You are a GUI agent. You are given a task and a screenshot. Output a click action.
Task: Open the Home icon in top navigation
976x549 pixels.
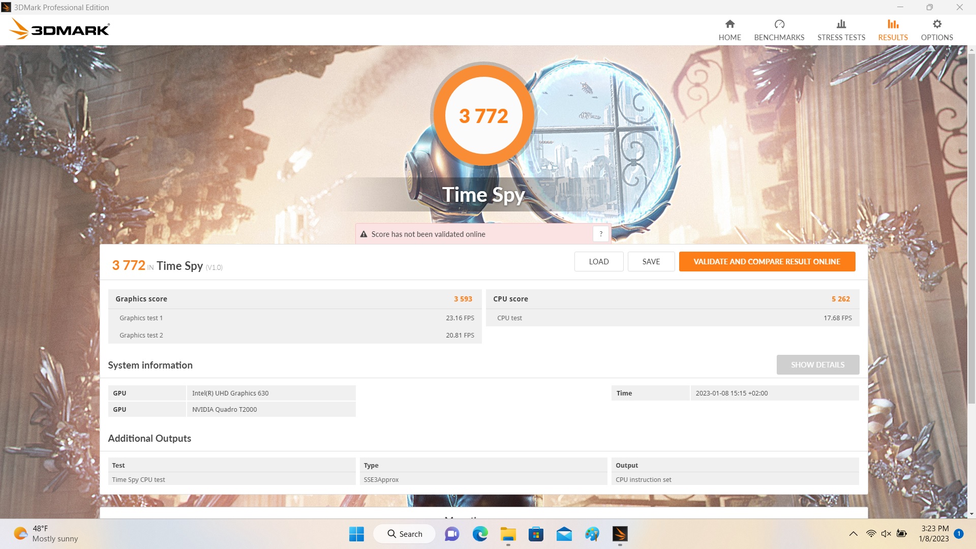click(729, 24)
